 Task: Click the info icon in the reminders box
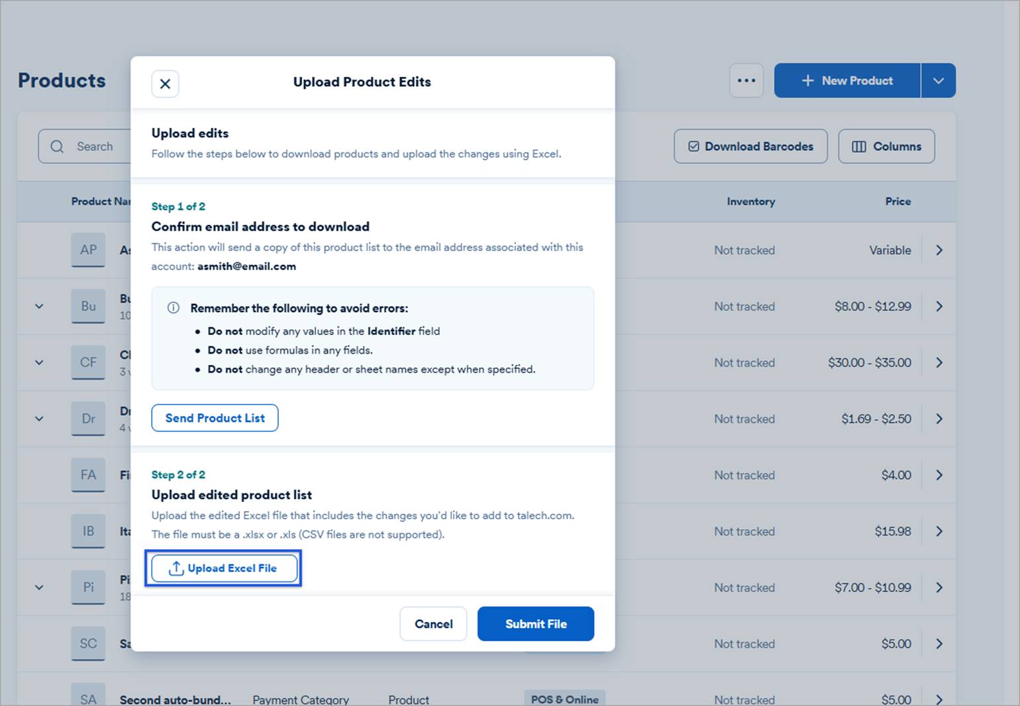173,307
